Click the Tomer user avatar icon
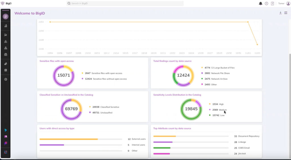The width and height of the screenshot is (291, 160). [288, 3]
